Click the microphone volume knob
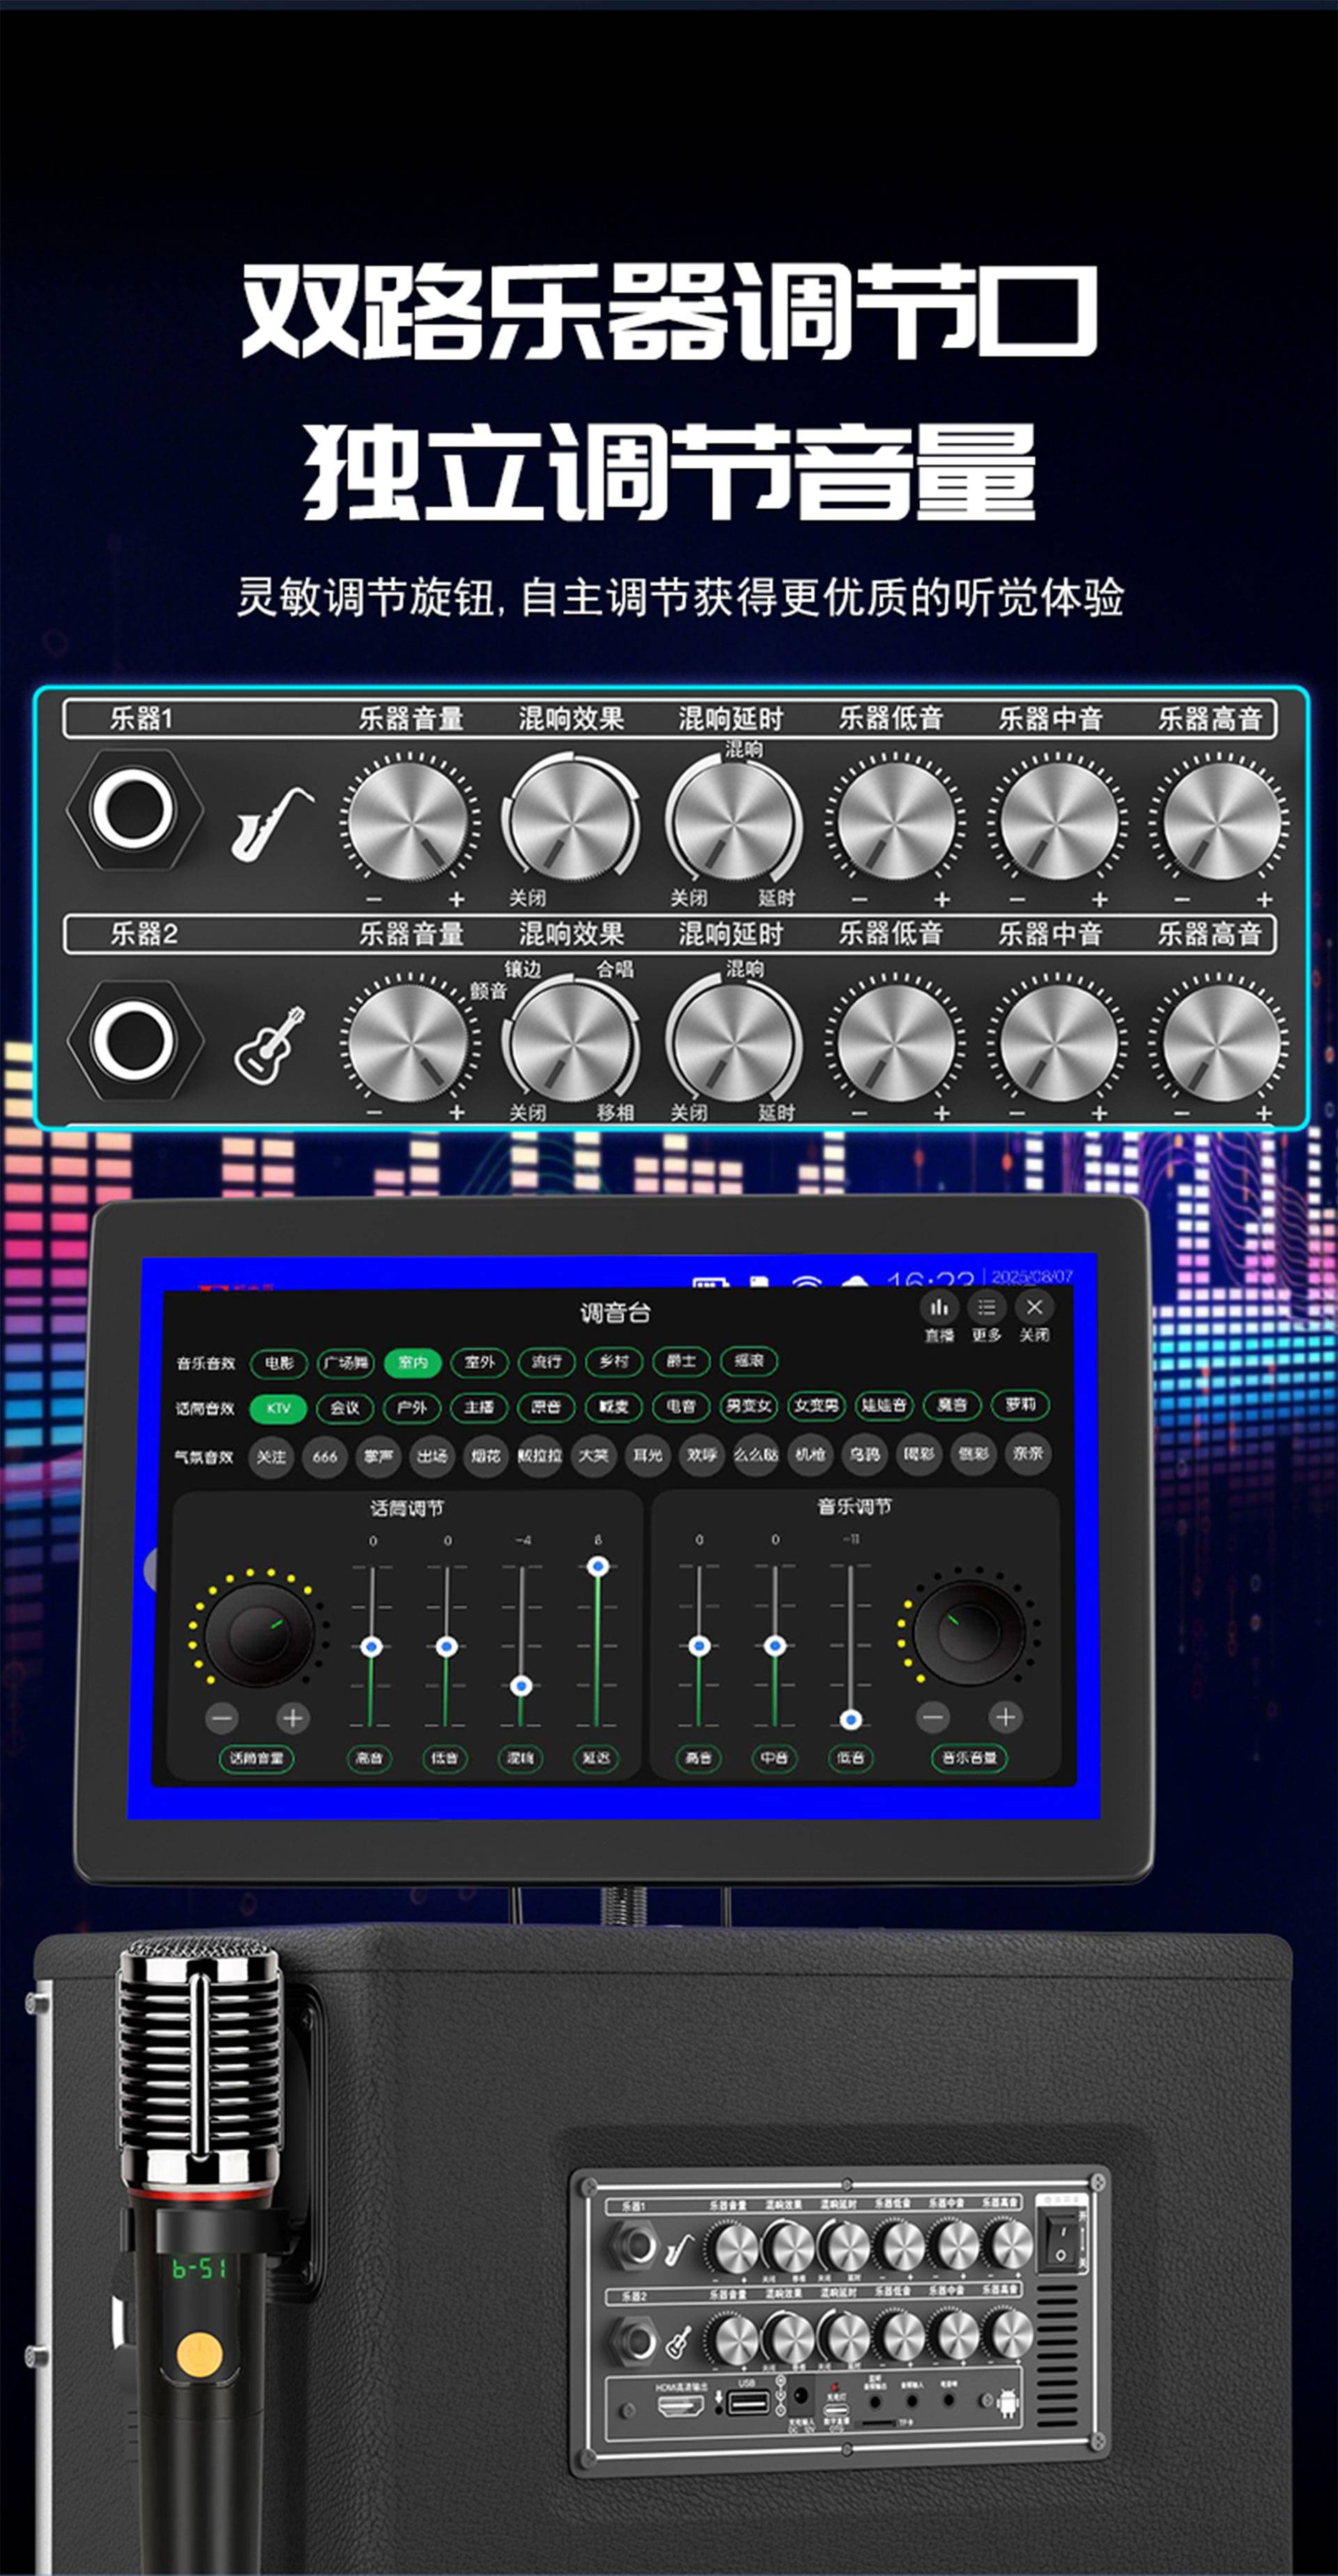1338x2576 pixels. [x=258, y=1636]
